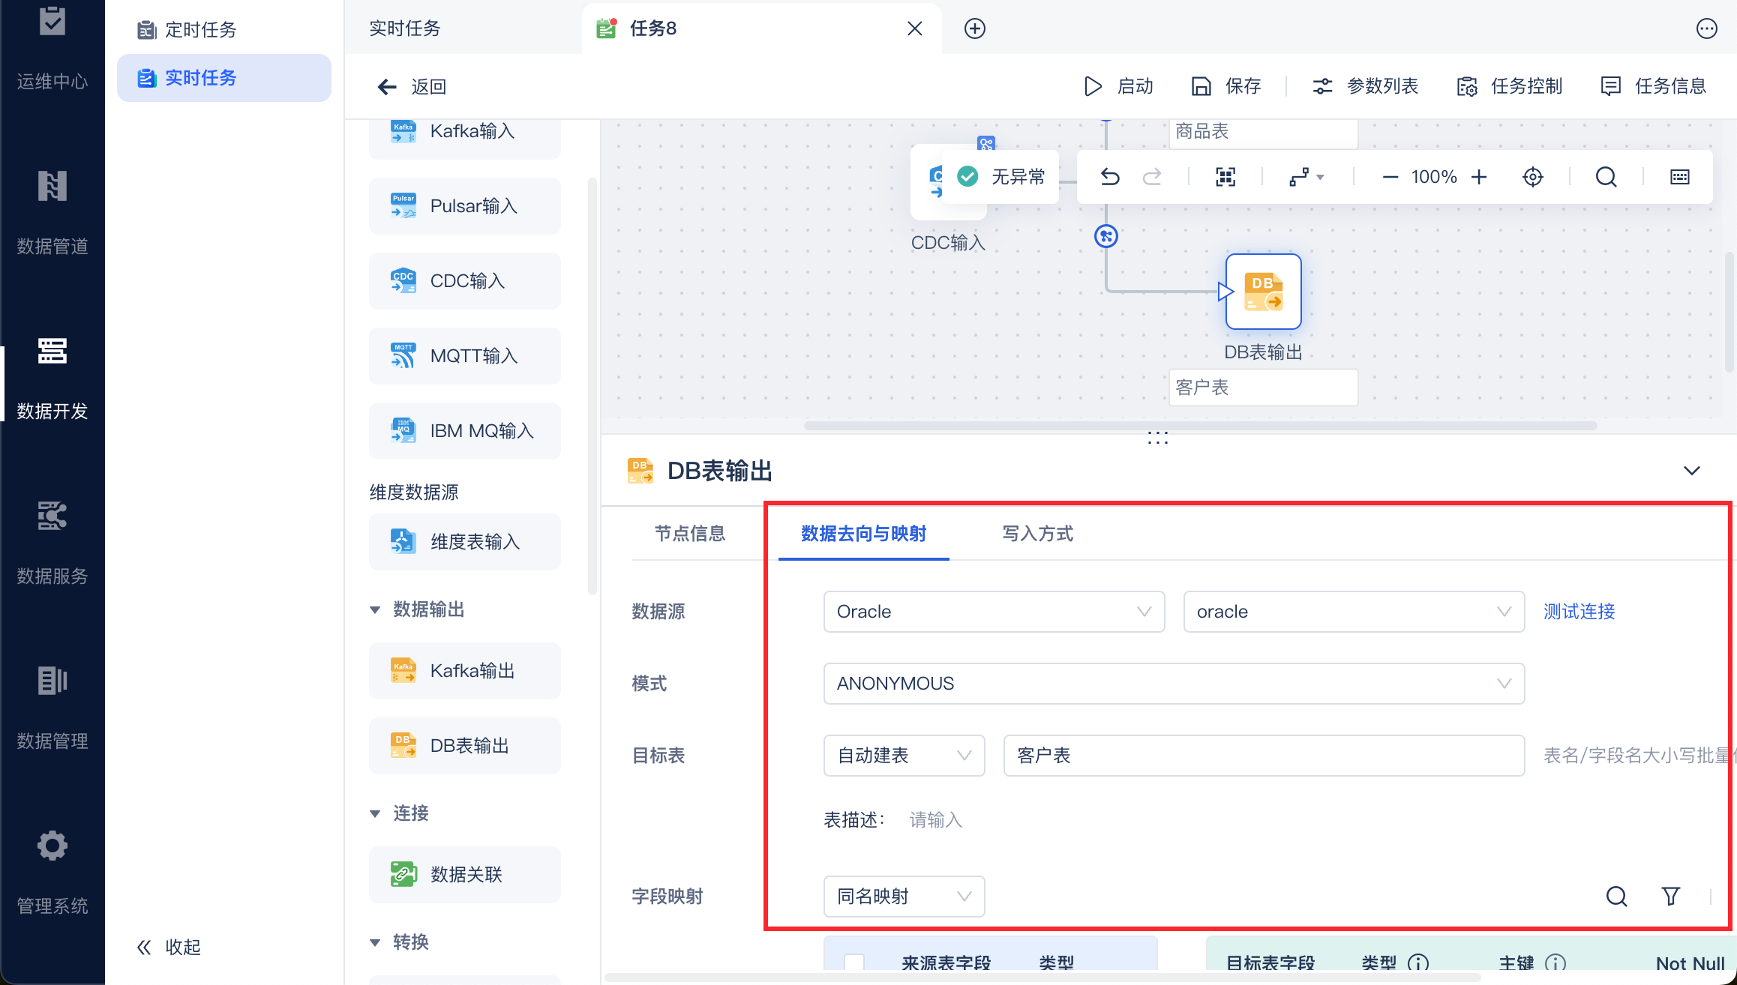Click the 测试连接 link
The image size is (1737, 985).
tap(1579, 612)
